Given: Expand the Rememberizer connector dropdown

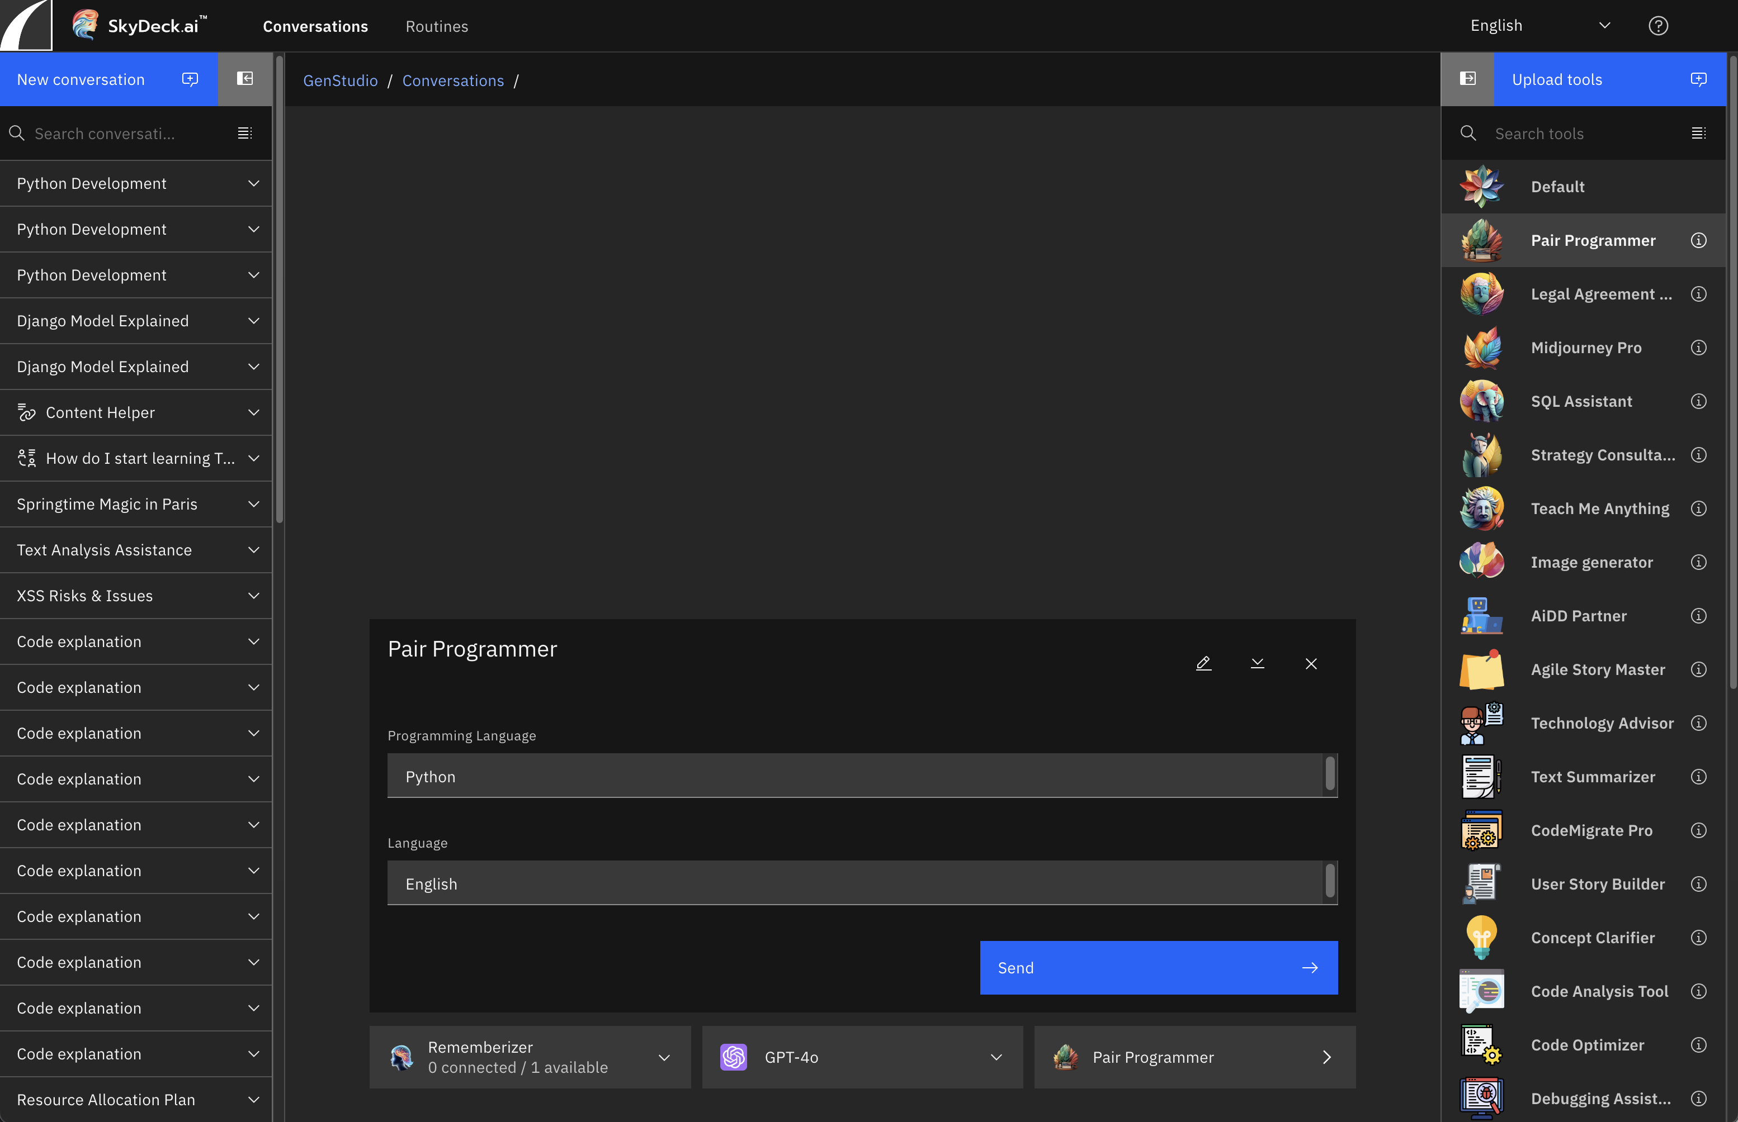Looking at the screenshot, I should click(x=664, y=1057).
